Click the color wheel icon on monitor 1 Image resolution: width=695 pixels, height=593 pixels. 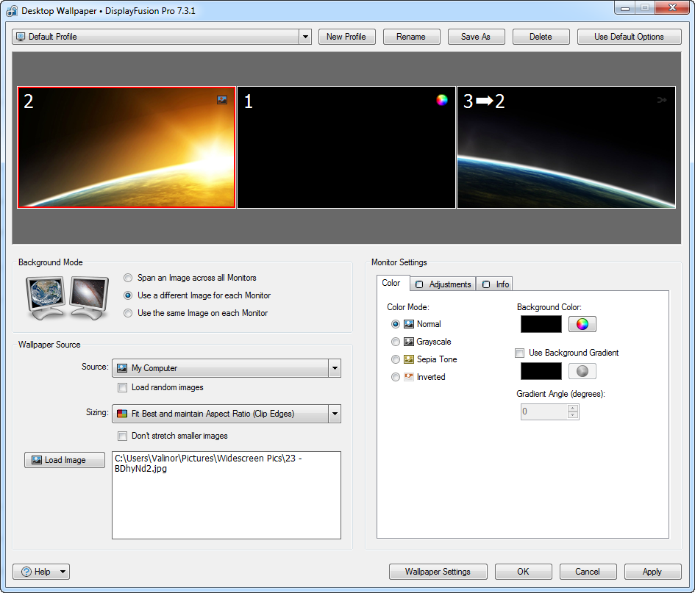pos(441,100)
